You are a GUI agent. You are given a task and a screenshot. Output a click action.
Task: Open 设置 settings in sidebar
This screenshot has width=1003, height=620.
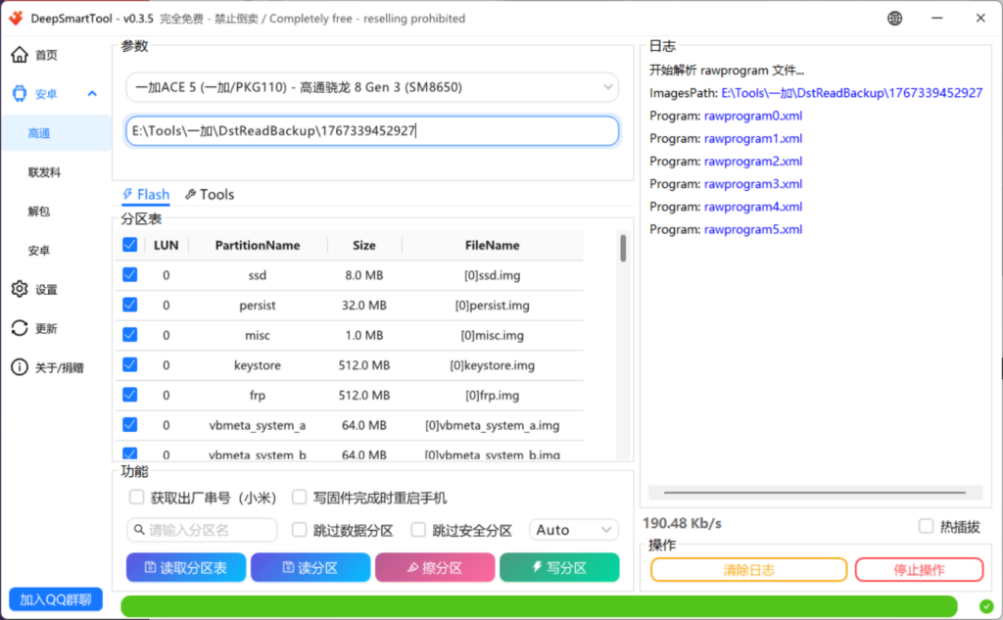[46, 290]
